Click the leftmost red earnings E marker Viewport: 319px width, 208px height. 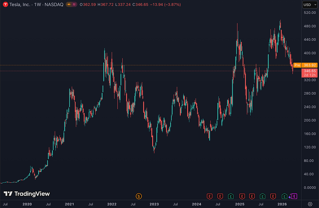pyautogui.click(x=210, y=196)
